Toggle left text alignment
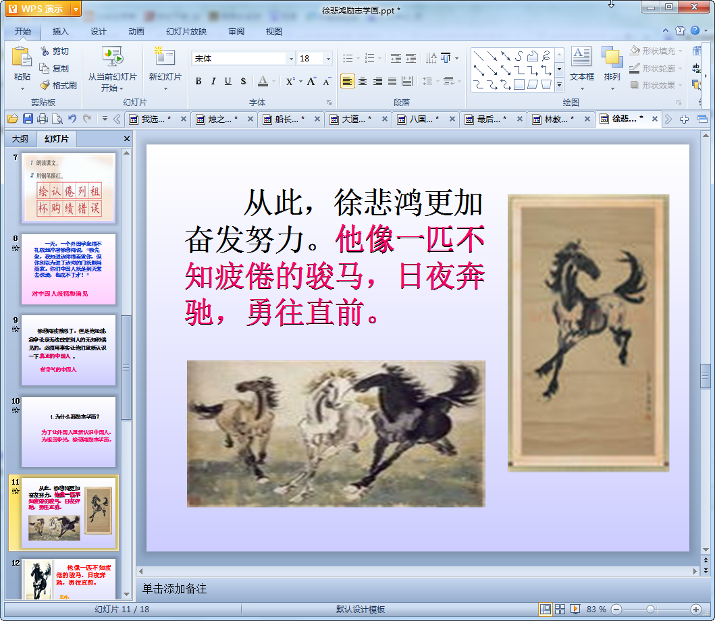 click(348, 81)
